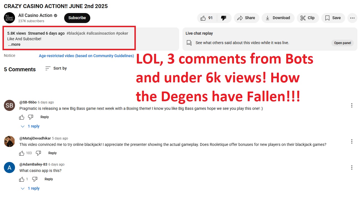Open options menu for SB-tl6bo's comment
Screen dimensions: 361x198
pos(352,105)
